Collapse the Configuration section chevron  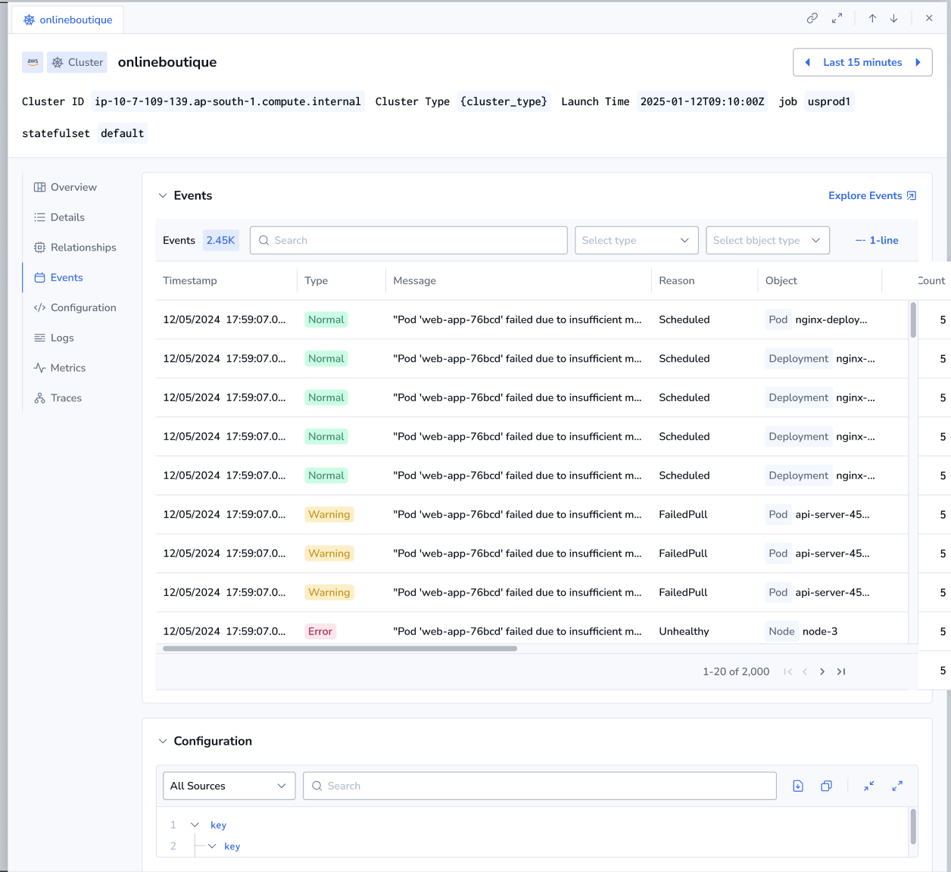point(163,741)
